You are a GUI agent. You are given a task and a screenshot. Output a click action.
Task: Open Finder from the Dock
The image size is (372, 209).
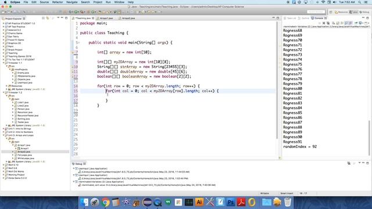coord(84,202)
